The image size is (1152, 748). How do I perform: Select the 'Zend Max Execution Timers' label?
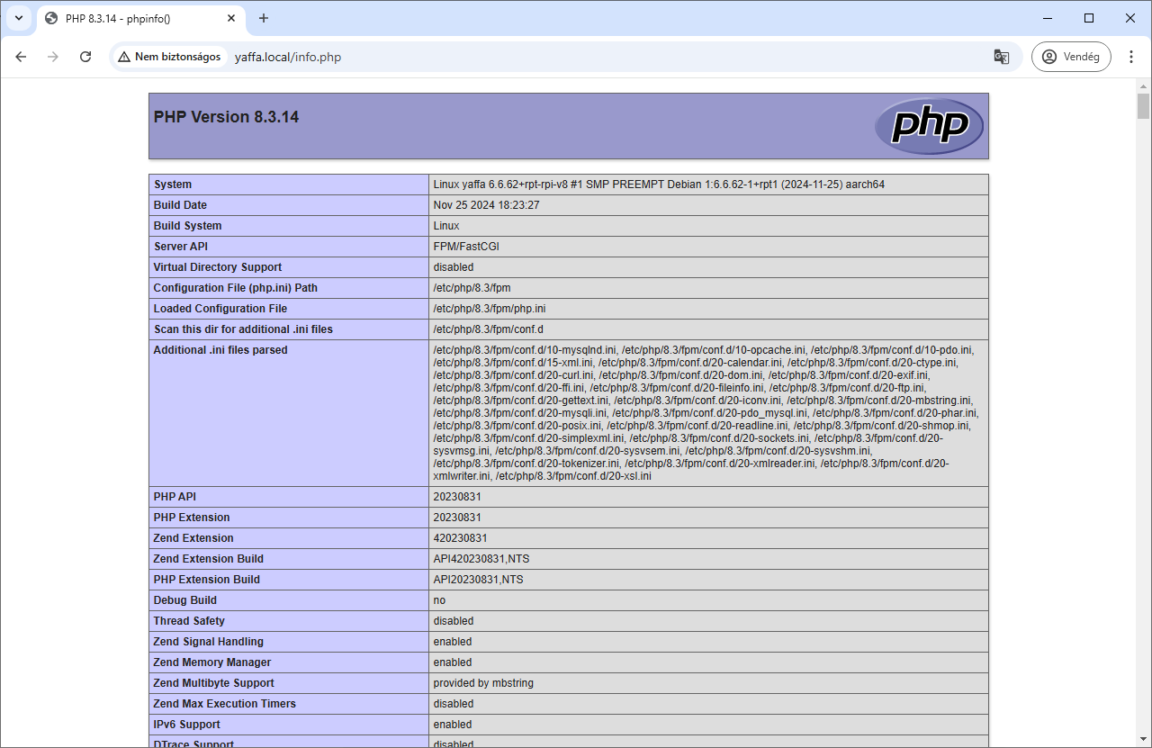(x=225, y=704)
